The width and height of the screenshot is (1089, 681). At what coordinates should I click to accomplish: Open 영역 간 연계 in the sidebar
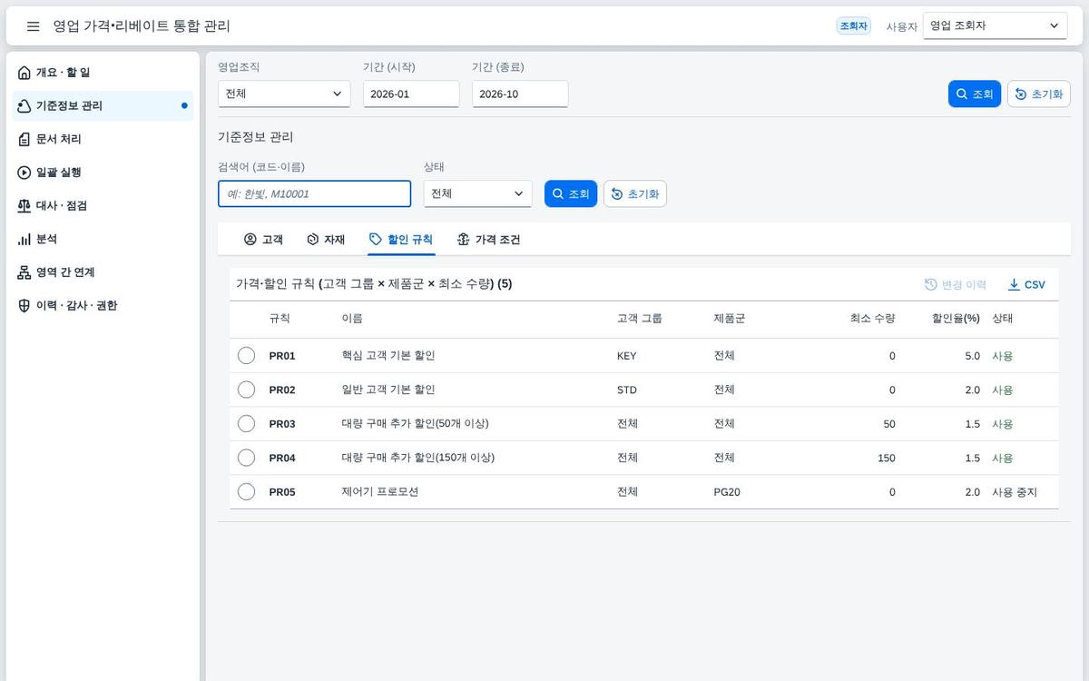(103, 272)
